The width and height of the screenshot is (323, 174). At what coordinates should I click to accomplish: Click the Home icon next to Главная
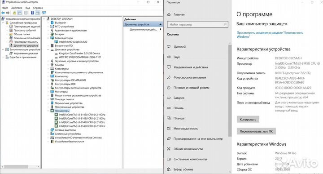pos(169,14)
